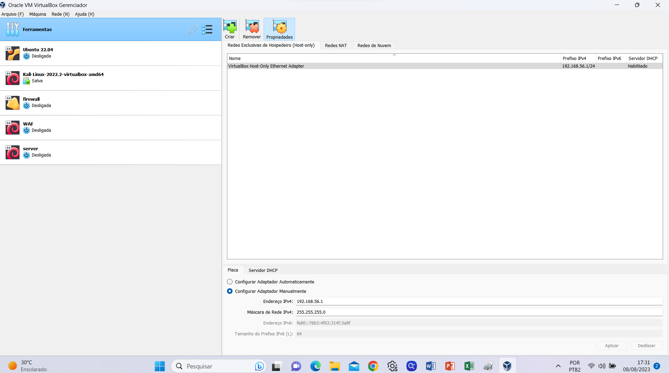Click the volume speaker tray icon
This screenshot has height=373, width=669.
point(602,366)
